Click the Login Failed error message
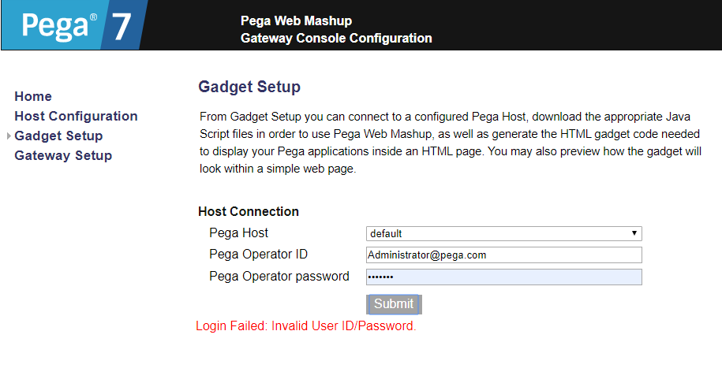 [x=305, y=326]
